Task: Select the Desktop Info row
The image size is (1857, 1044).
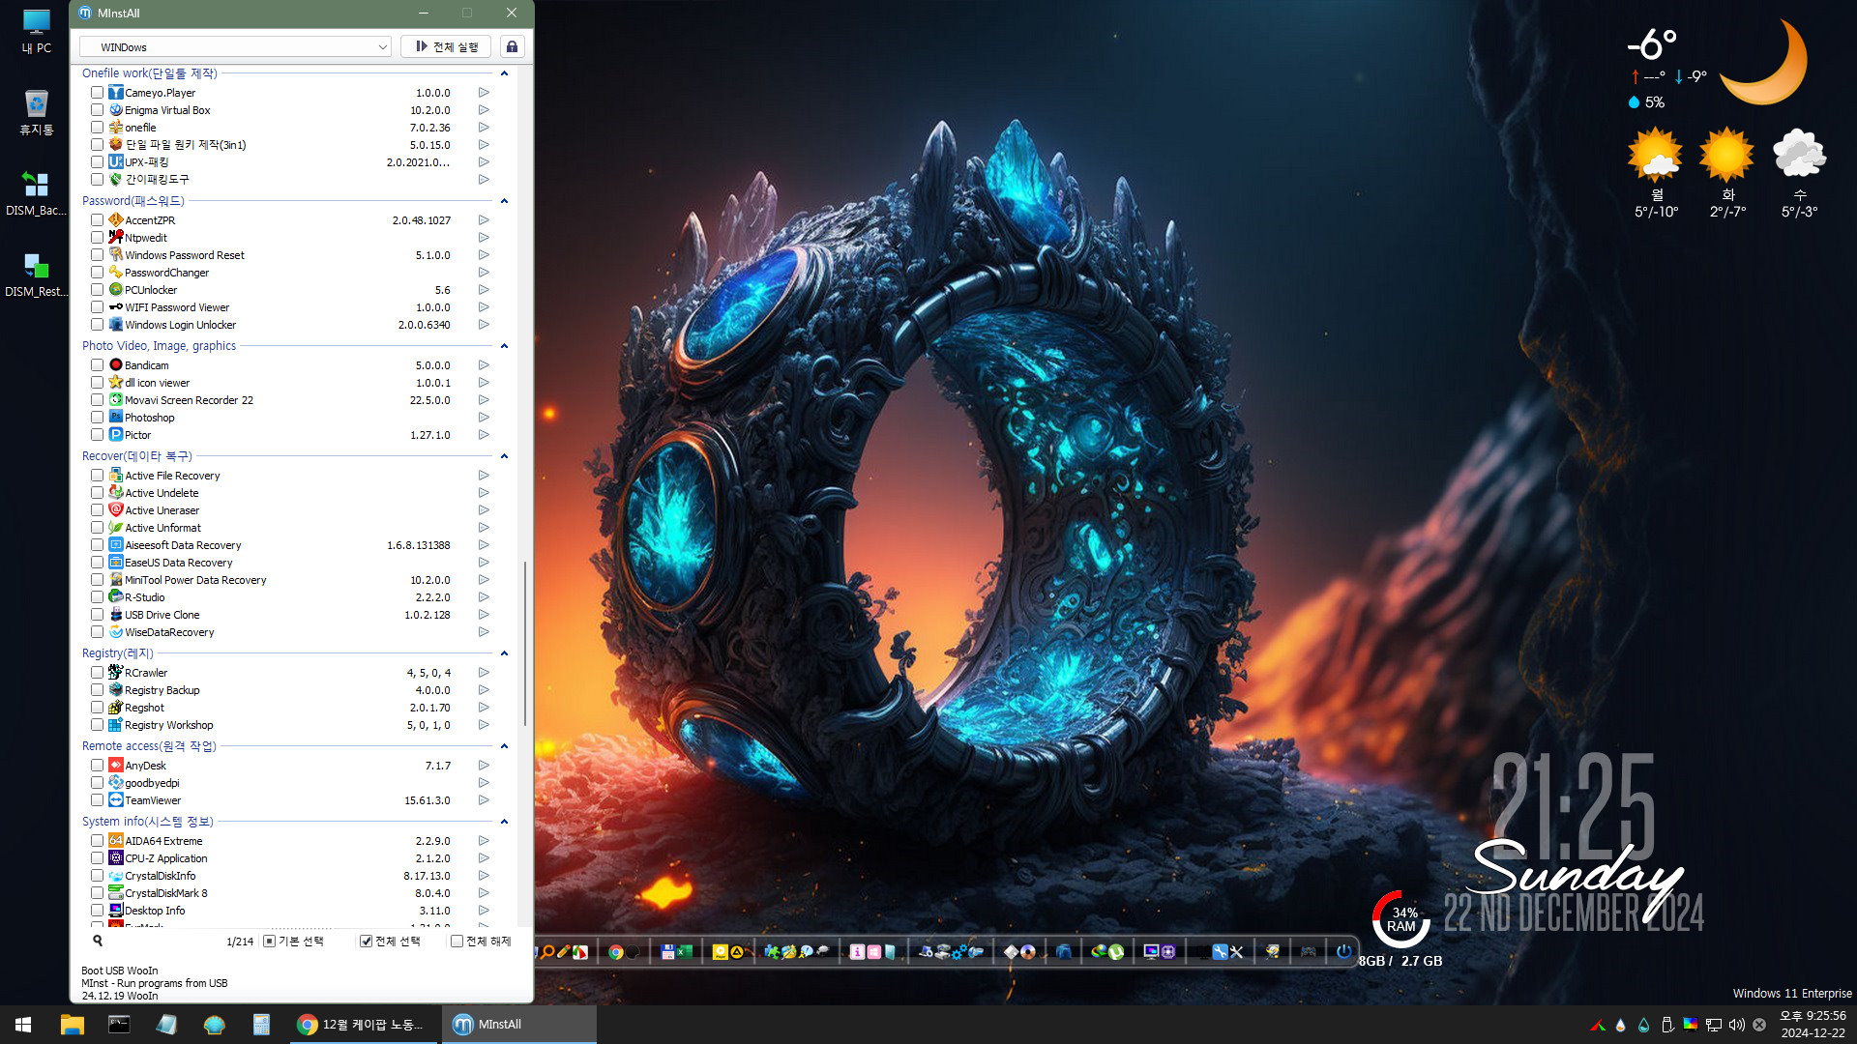Action: click(x=290, y=911)
